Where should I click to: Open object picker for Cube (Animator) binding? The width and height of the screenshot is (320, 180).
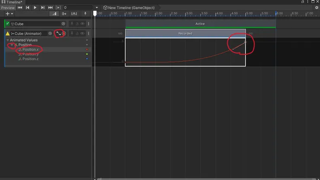pos(50,33)
